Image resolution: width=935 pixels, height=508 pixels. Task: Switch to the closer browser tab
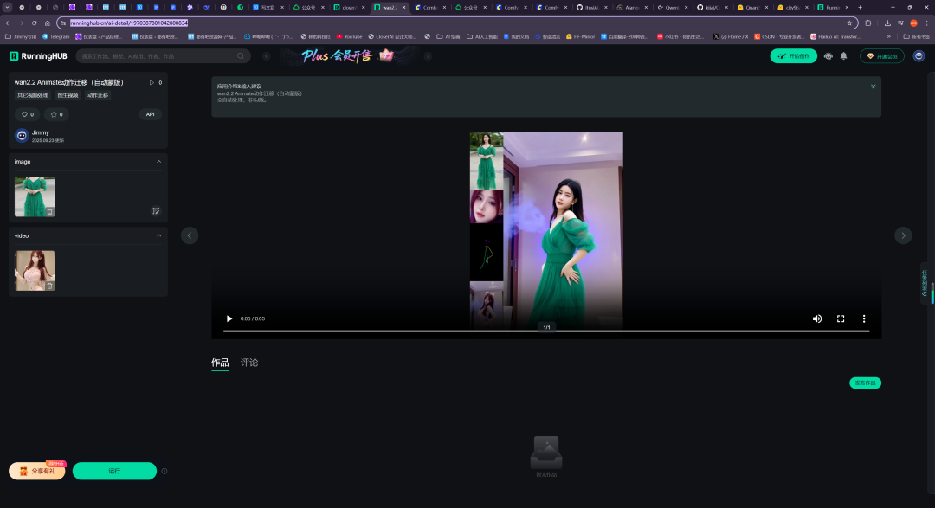pyautogui.click(x=348, y=7)
